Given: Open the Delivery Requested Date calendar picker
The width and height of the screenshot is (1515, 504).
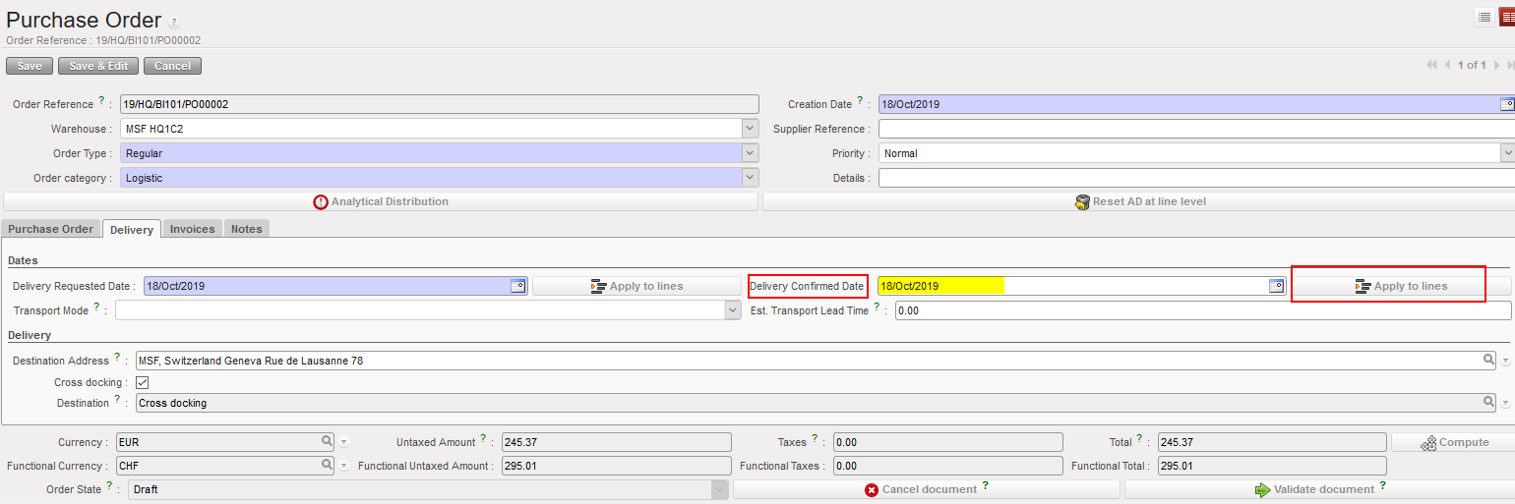Looking at the screenshot, I should (518, 286).
